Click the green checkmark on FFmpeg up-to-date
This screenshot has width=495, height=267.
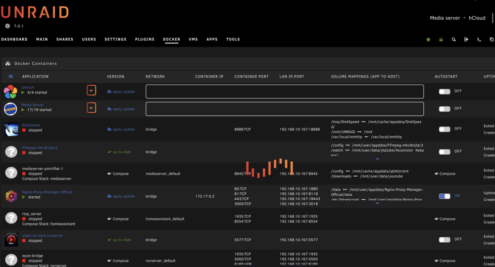coord(109,152)
